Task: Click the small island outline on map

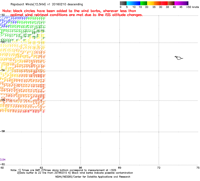Action: 179,58
